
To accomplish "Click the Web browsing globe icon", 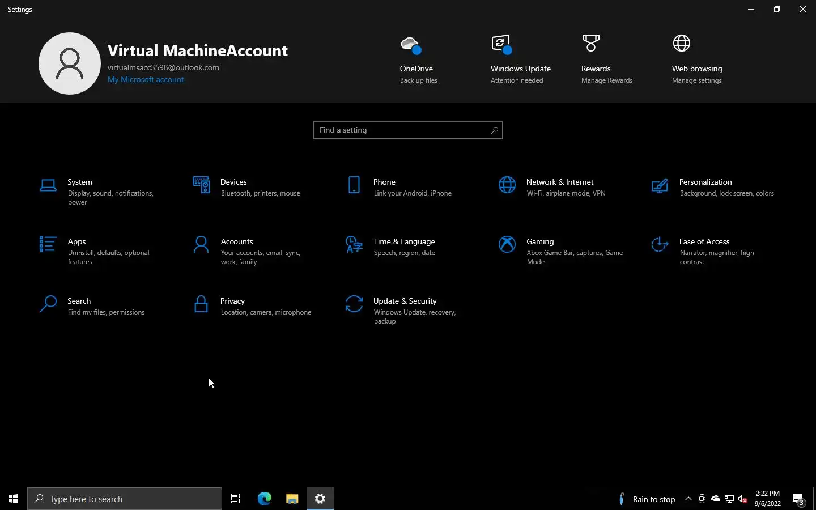I will click(x=682, y=43).
